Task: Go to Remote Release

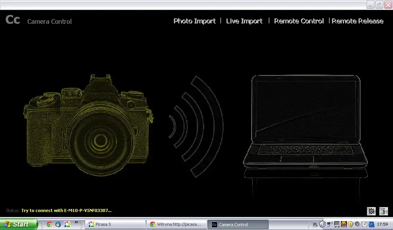Action: point(357,21)
